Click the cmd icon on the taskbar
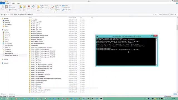Viewport: 178px width, 100px height. [x=101, y=99]
